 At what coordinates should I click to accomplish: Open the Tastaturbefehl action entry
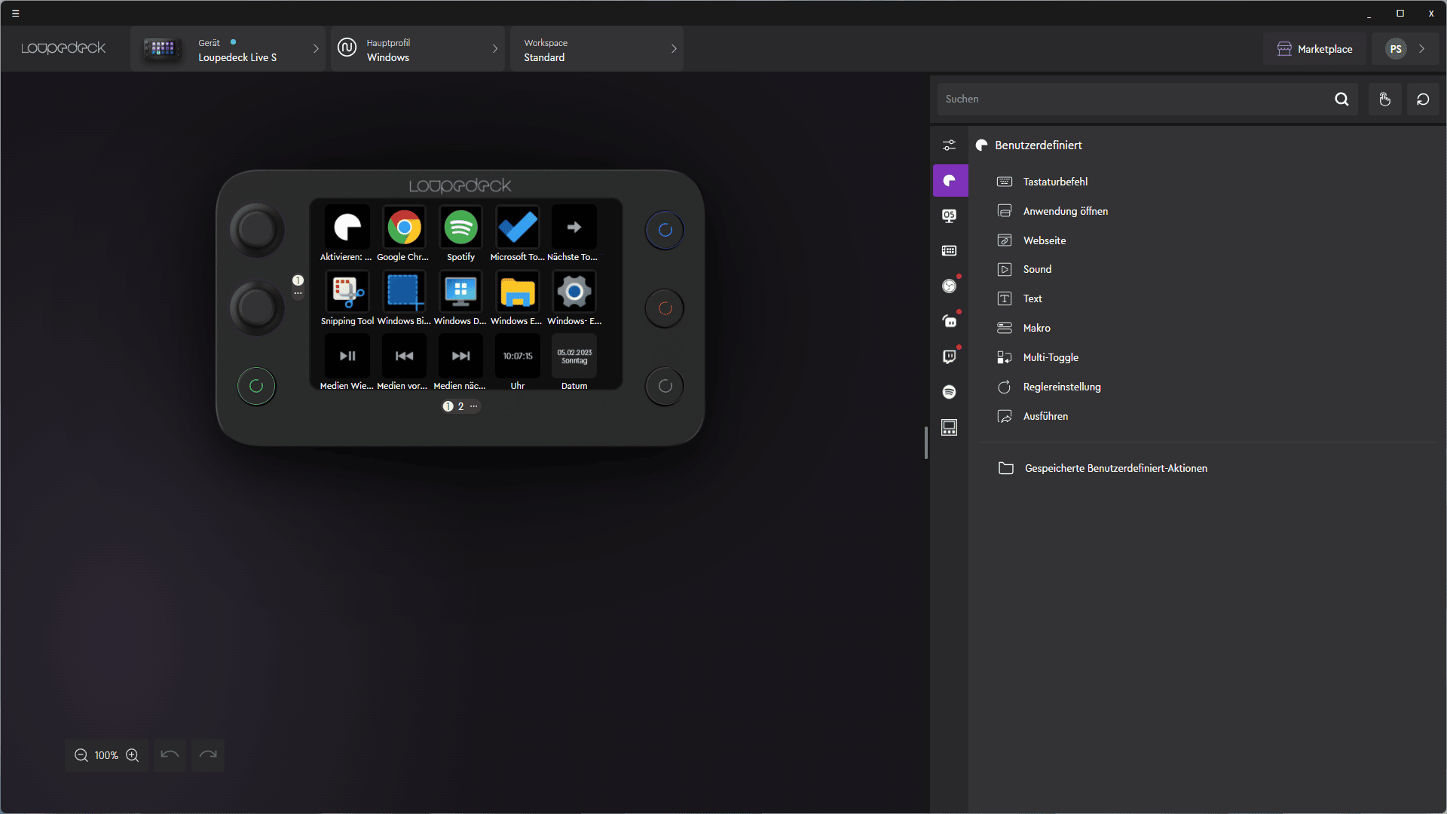point(1054,182)
